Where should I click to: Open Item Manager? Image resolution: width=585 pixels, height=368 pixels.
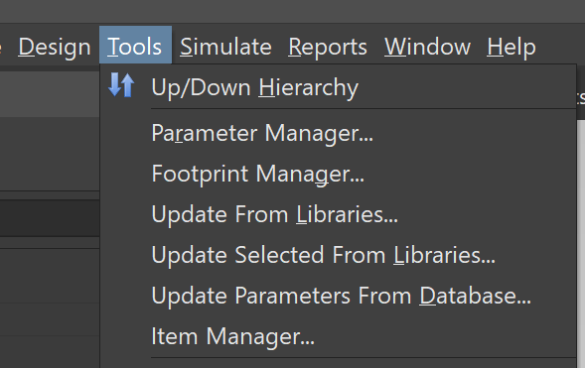pos(232,336)
